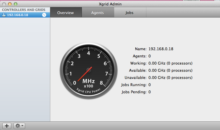Click the Xgrid Admin window title
The width and height of the screenshot is (220, 130).
pyautogui.click(x=110, y=4)
